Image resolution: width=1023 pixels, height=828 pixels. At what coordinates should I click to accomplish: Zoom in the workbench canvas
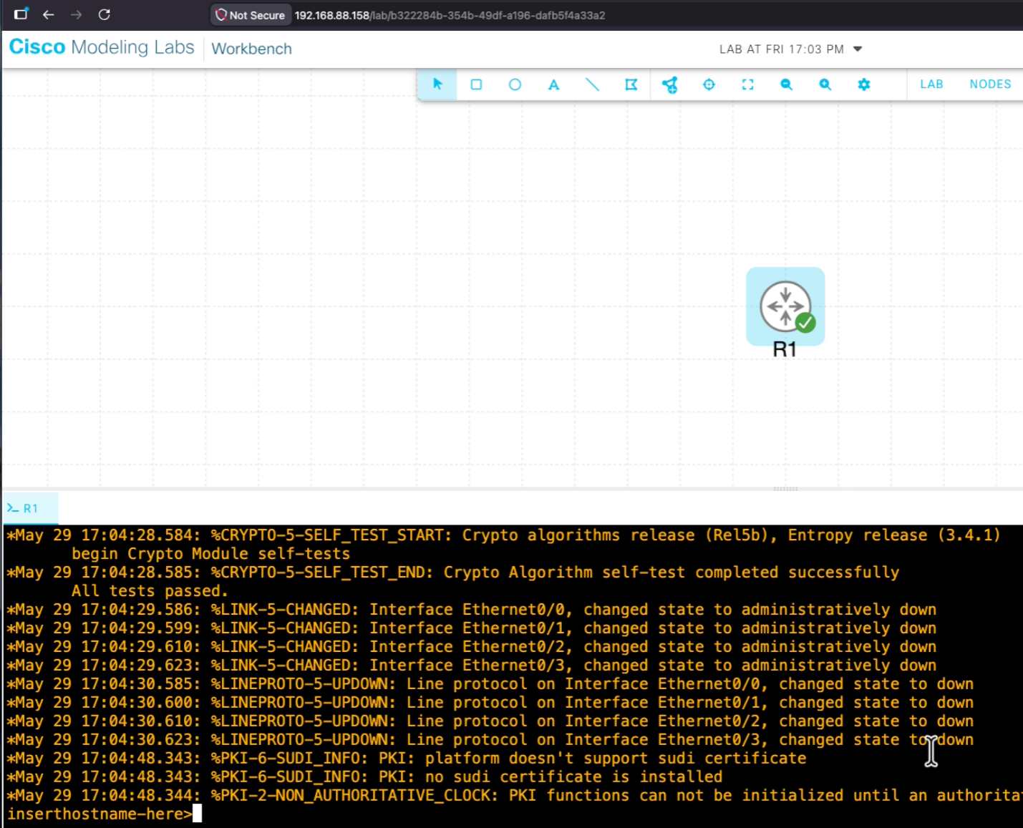825,84
